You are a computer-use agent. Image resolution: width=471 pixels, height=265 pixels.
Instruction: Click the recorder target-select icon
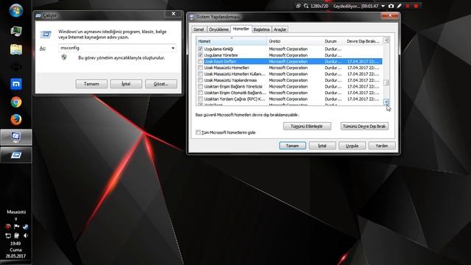click(x=298, y=6)
